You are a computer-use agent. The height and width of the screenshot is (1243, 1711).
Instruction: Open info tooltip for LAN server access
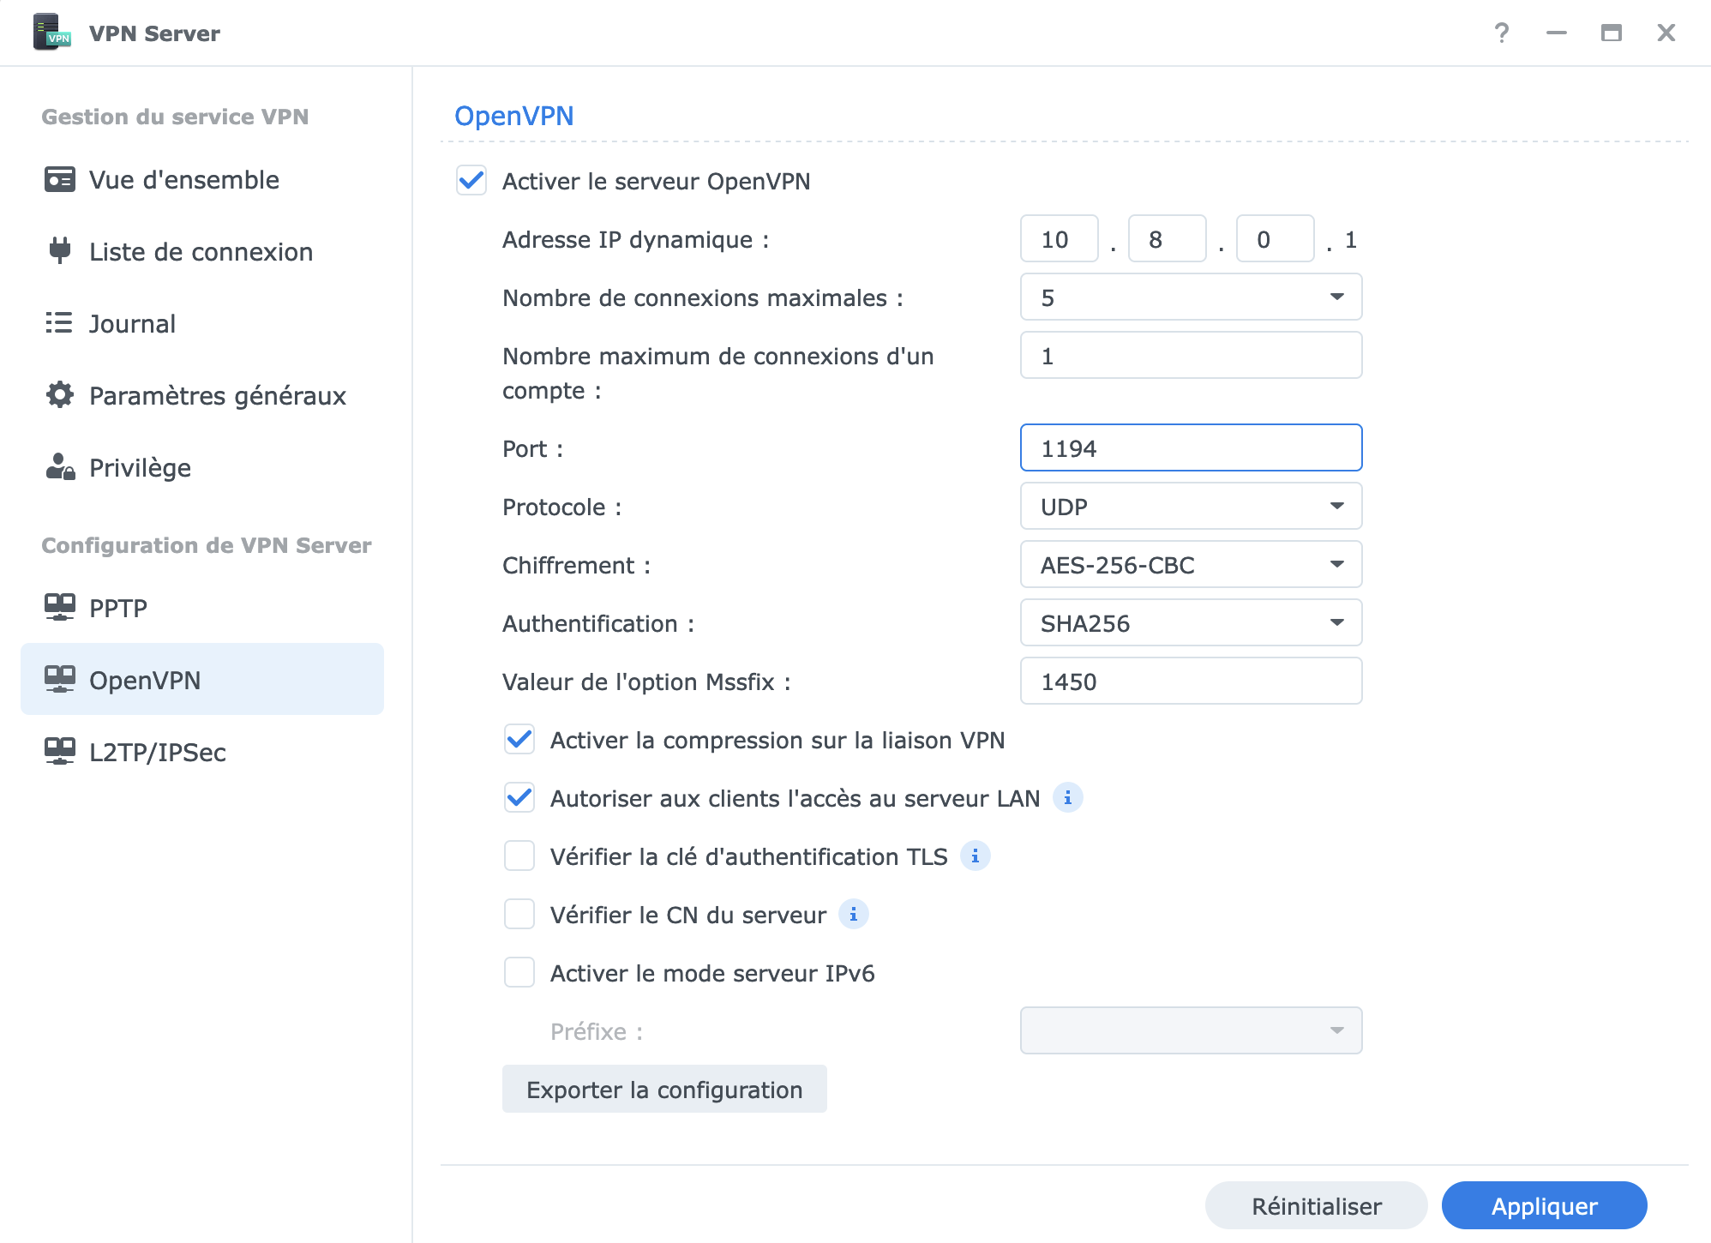pyautogui.click(x=1067, y=798)
